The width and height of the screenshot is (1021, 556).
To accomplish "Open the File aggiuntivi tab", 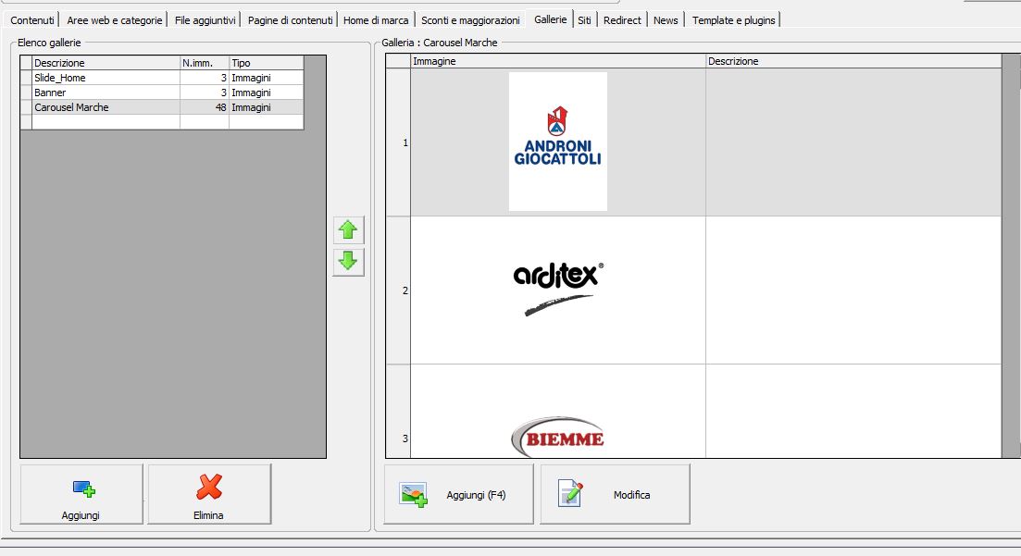I will point(205,20).
